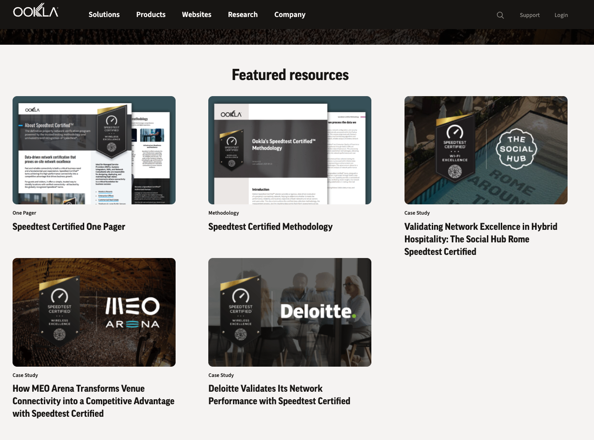Image resolution: width=594 pixels, height=440 pixels.
Task: Open the search magnifier icon
Action: (x=500, y=15)
